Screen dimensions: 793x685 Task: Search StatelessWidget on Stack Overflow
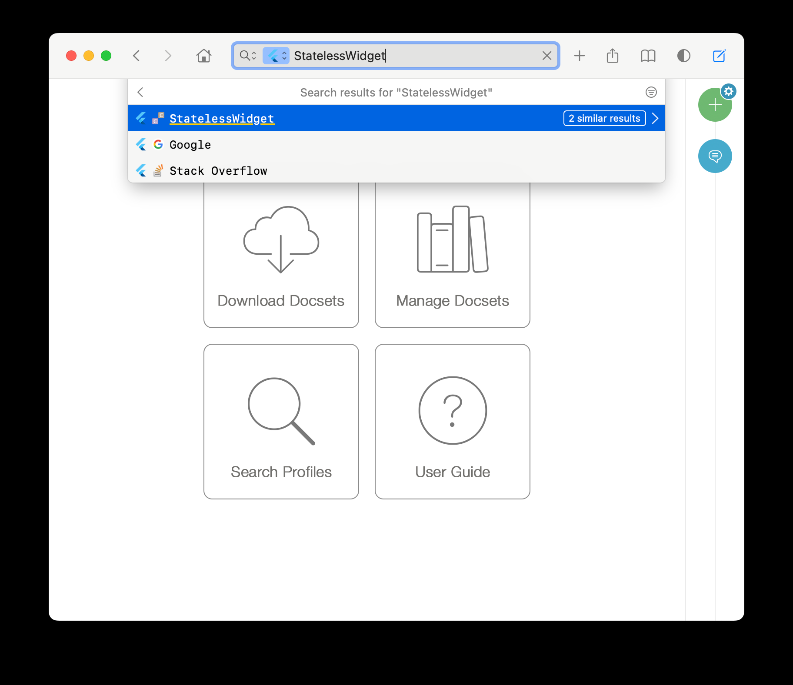396,171
